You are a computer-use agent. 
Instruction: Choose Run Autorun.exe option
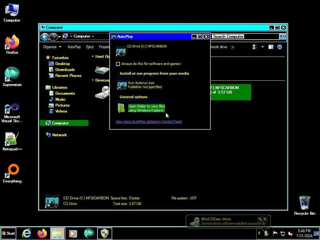(140, 85)
